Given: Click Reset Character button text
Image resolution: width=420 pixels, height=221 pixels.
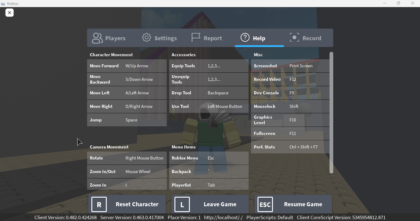Looking at the screenshot, I should click(137, 204).
